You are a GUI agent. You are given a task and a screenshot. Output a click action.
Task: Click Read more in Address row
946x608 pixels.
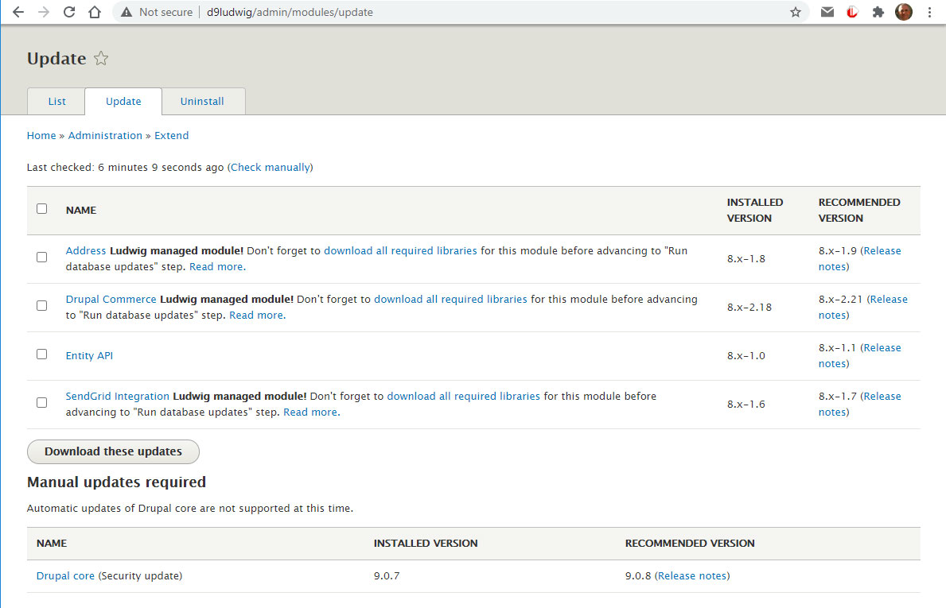(217, 267)
